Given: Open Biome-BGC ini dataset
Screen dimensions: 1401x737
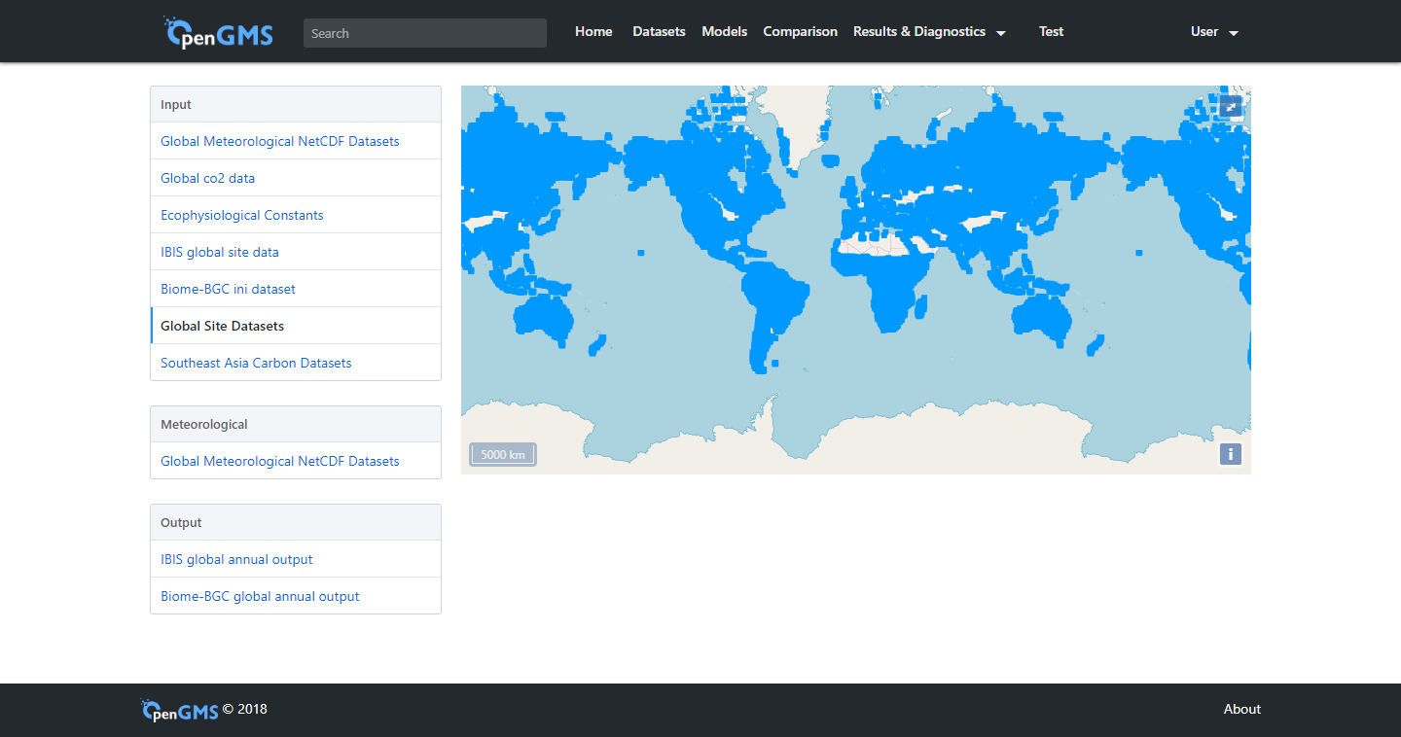Looking at the screenshot, I should [228, 289].
